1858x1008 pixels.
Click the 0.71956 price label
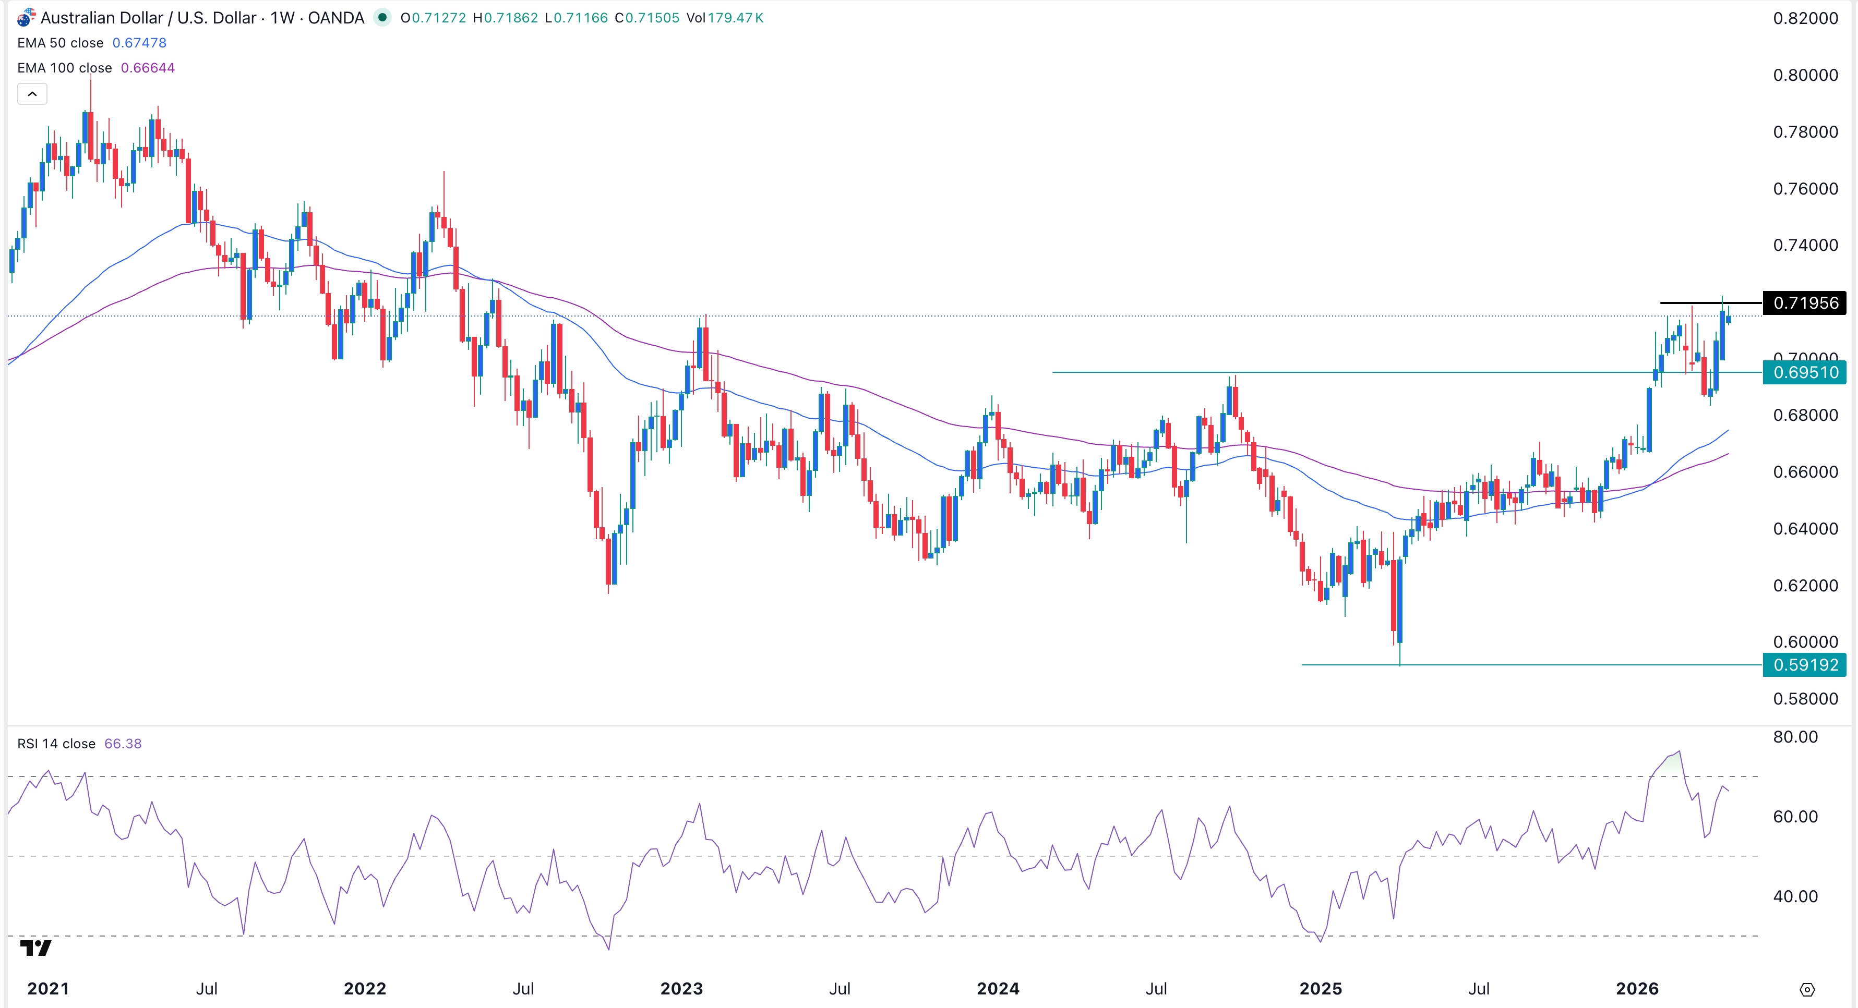1806,303
